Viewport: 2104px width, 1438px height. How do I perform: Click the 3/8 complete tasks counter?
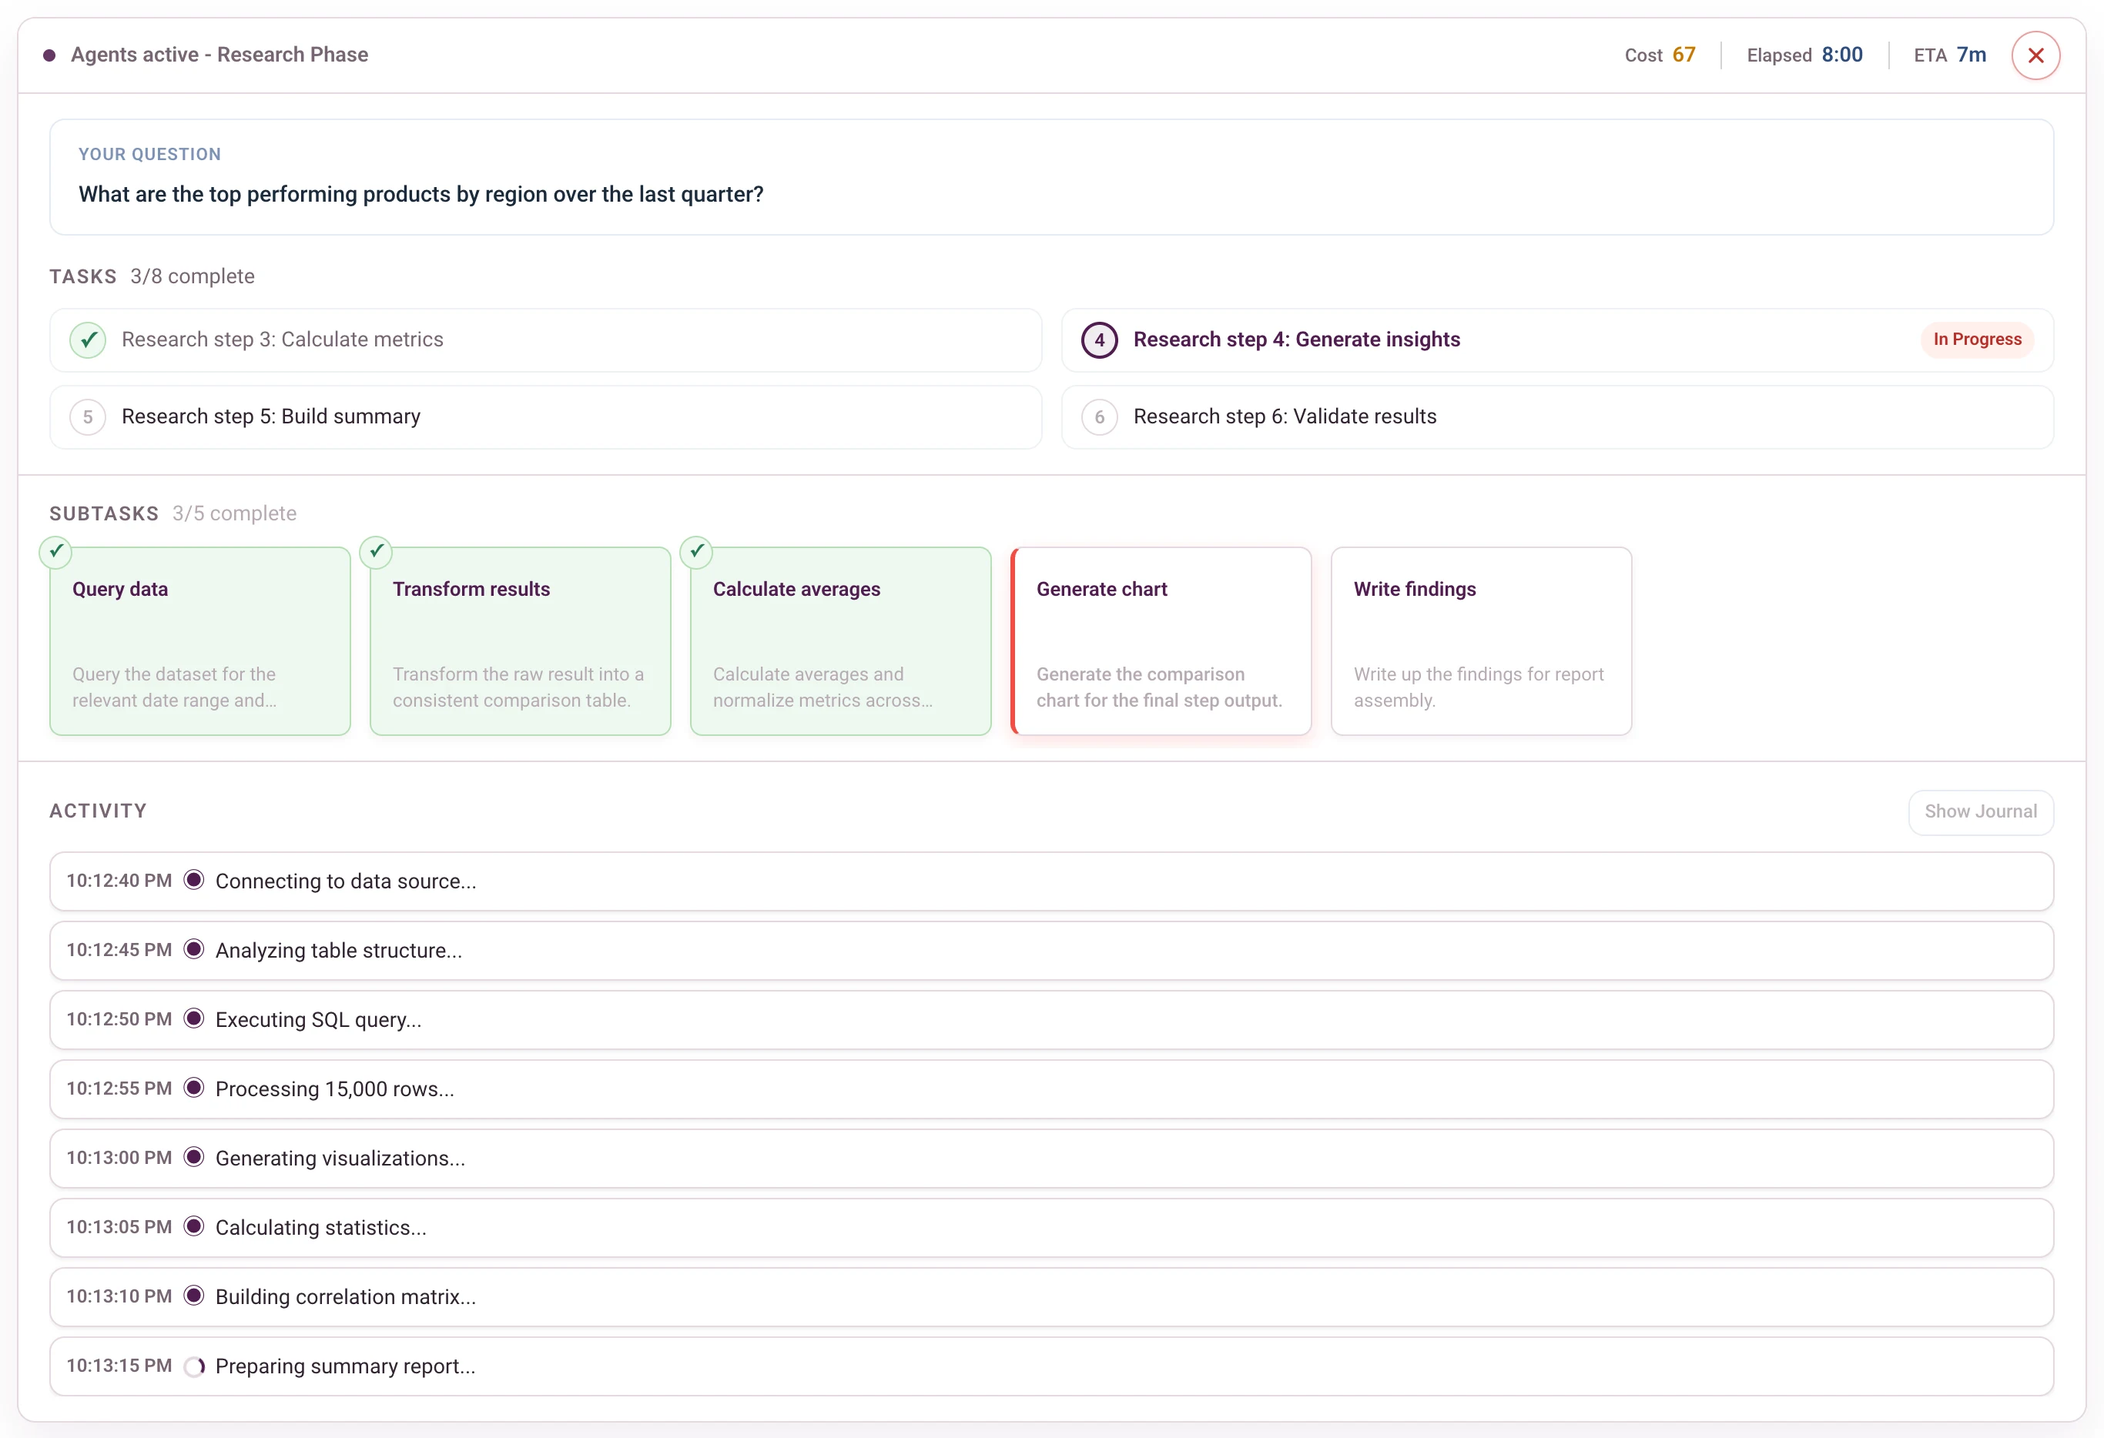click(x=192, y=277)
